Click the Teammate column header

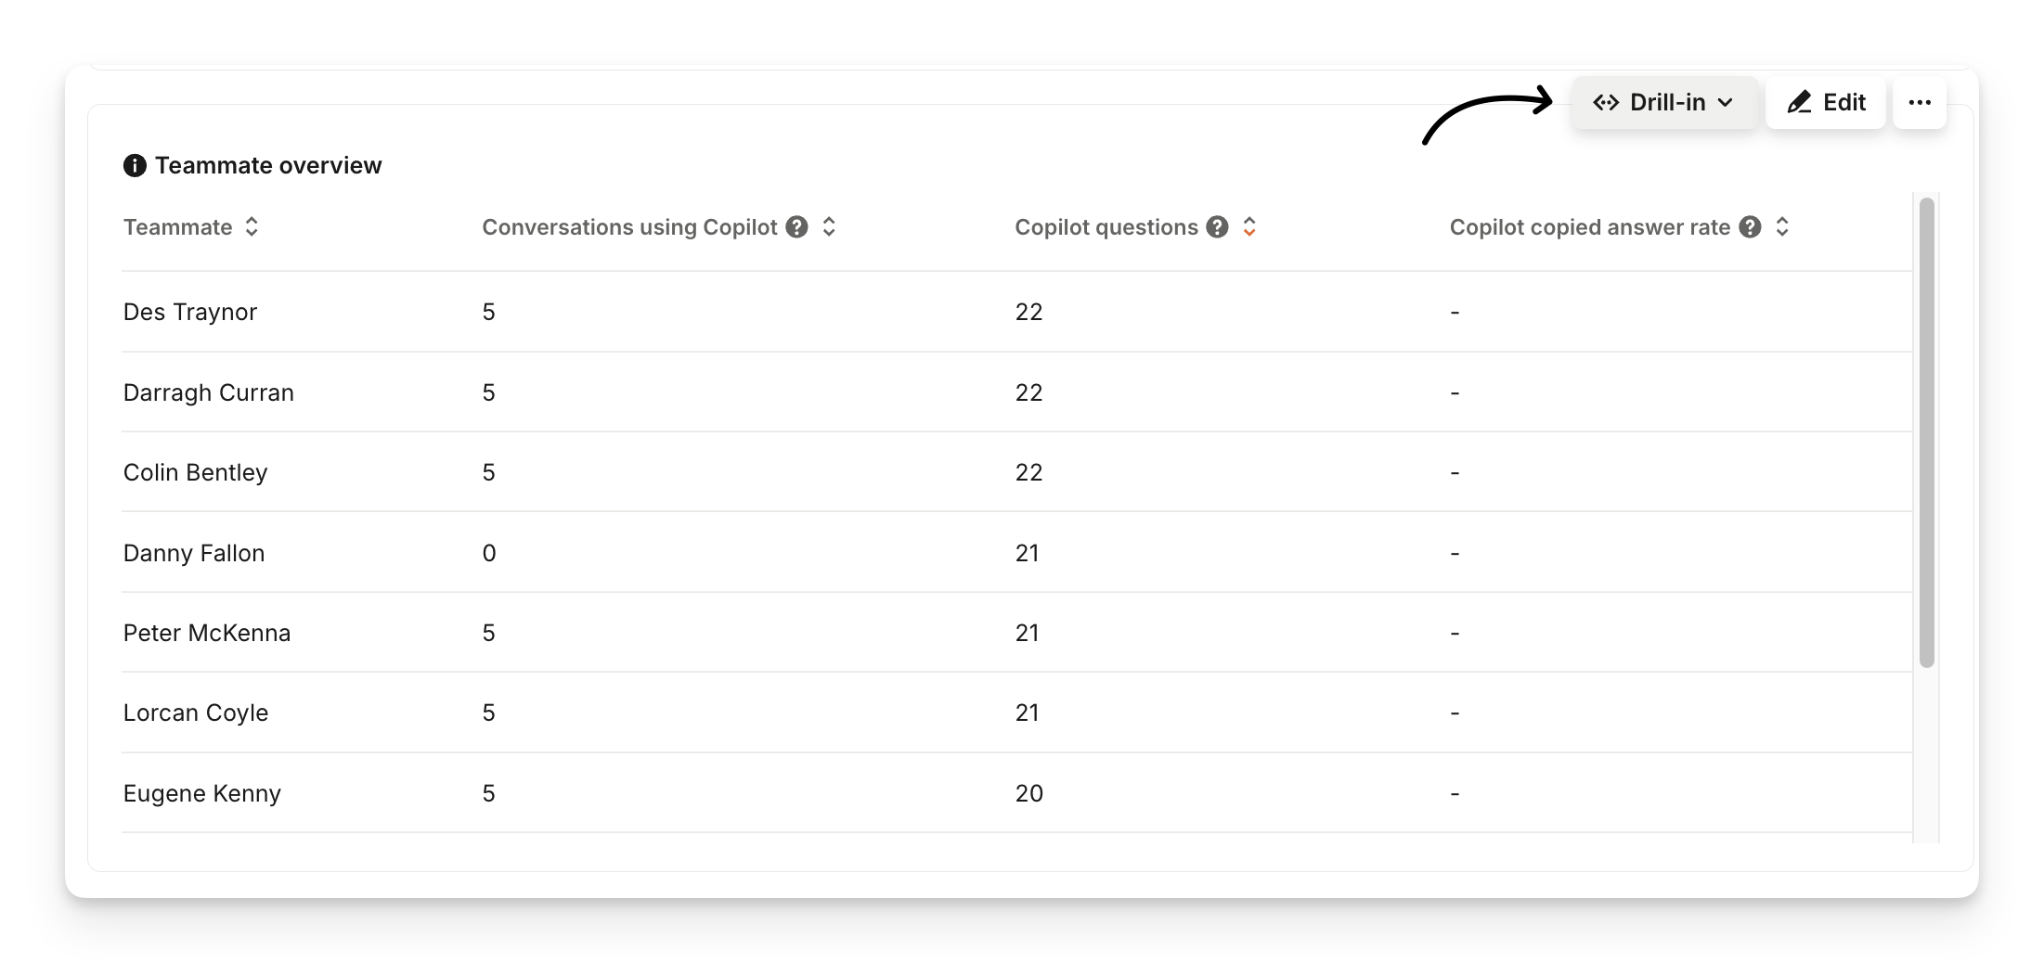pos(178,227)
